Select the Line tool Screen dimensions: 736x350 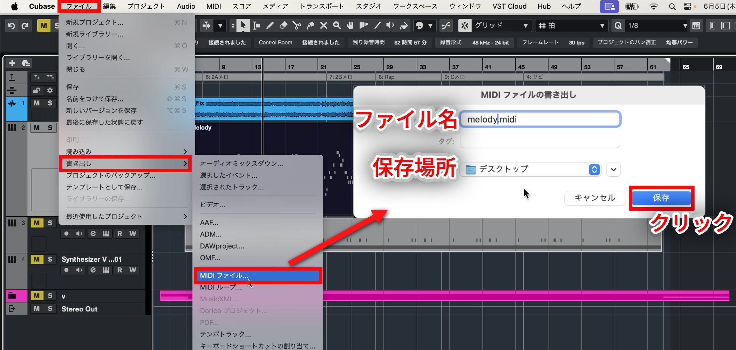click(x=377, y=26)
